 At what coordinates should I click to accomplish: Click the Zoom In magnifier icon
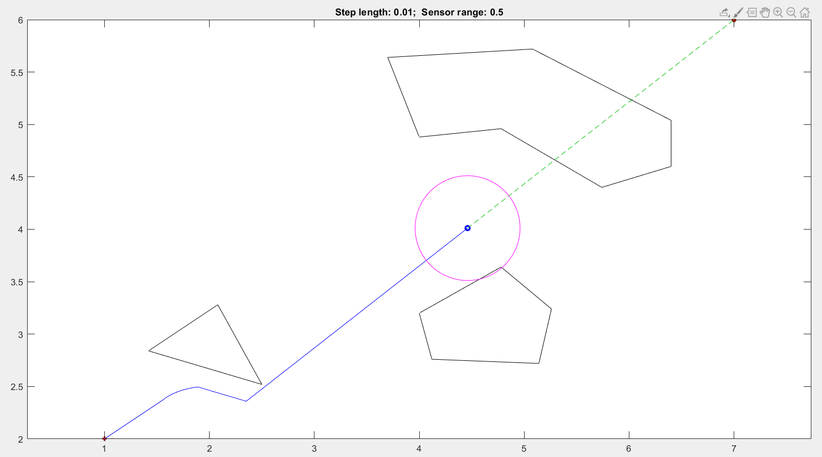coord(778,11)
